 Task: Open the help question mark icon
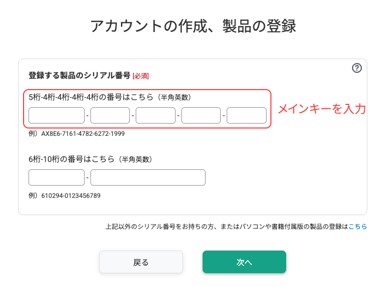click(357, 68)
